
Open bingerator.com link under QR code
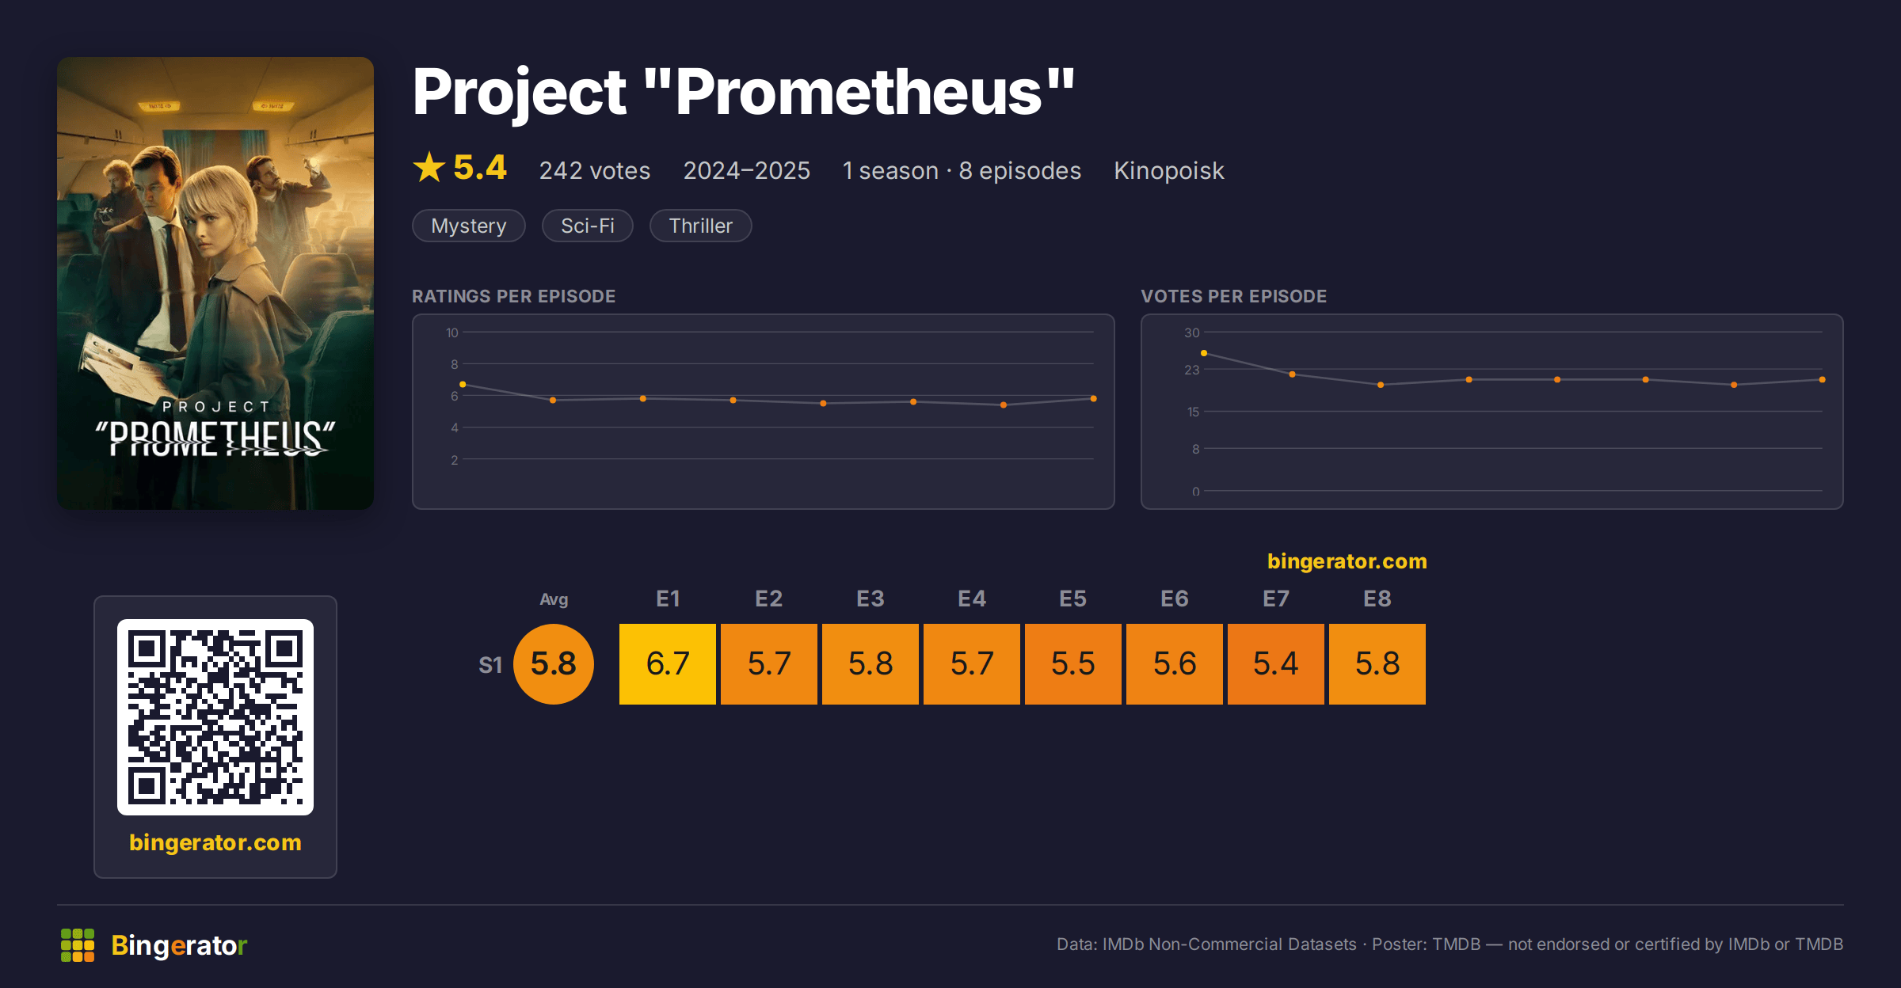(x=215, y=842)
